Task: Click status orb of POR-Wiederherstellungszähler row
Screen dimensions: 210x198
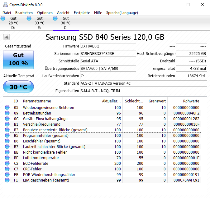Action: click(7, 175)
